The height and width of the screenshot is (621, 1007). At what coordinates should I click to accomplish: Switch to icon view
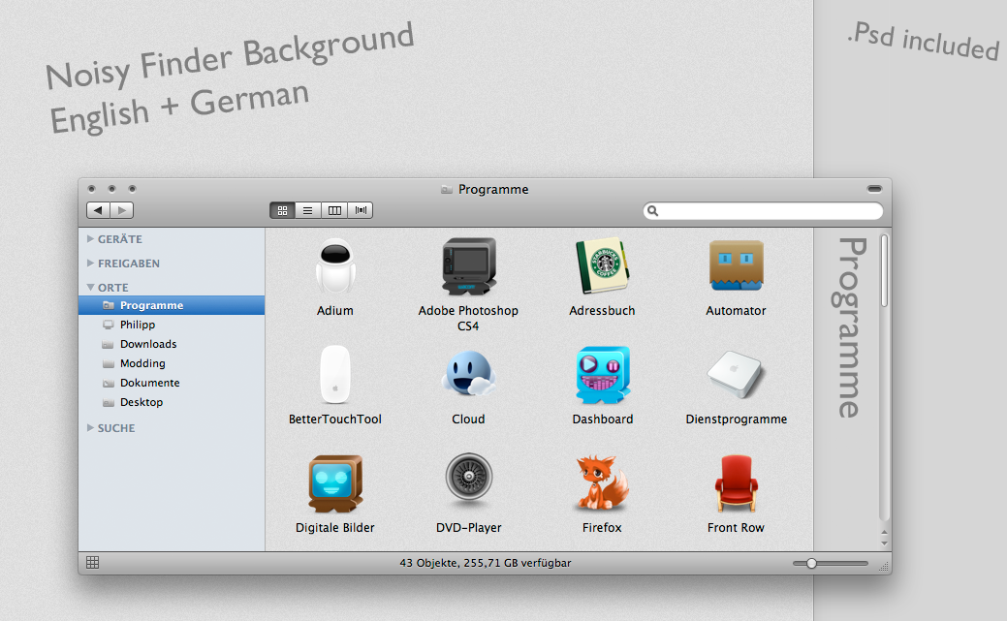pos(282,210)
